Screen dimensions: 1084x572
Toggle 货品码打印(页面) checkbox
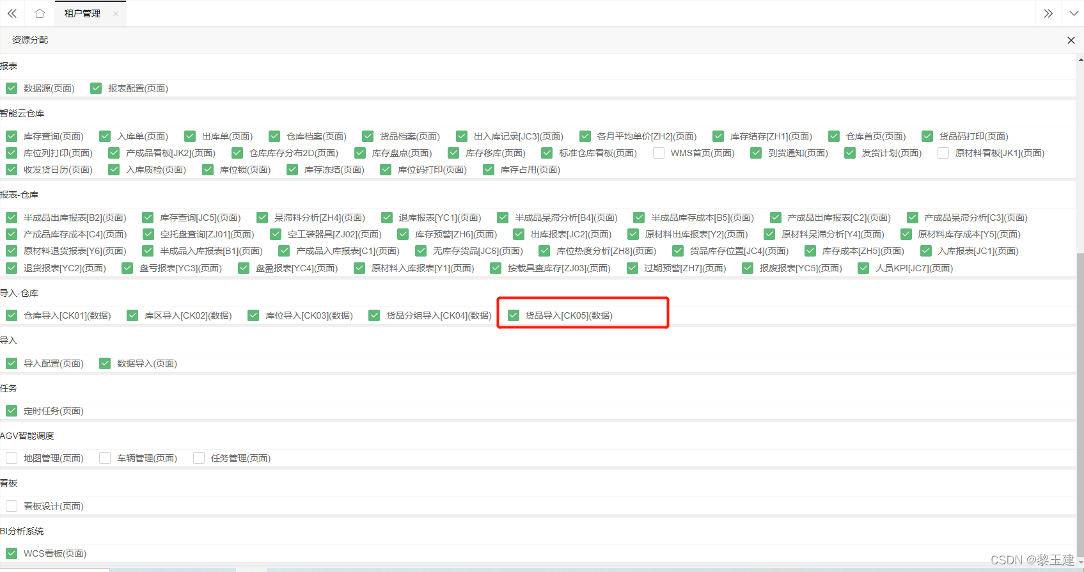pyautogui.click(x=927, y=136)
